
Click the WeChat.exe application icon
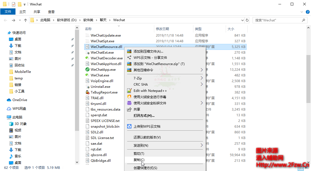[87, 75]
